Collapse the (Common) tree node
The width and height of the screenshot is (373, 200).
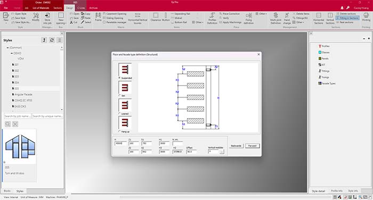[x=7, y=48]
